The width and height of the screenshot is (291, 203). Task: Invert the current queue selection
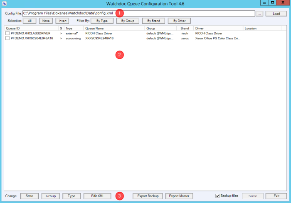pyautogui.click(x=62, y=21)
